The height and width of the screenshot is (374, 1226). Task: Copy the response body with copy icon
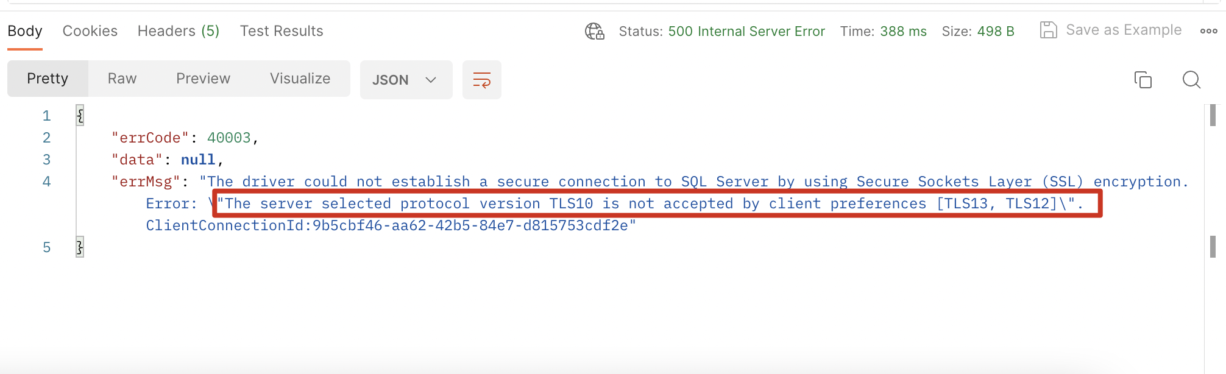[x=1143, y=80]
